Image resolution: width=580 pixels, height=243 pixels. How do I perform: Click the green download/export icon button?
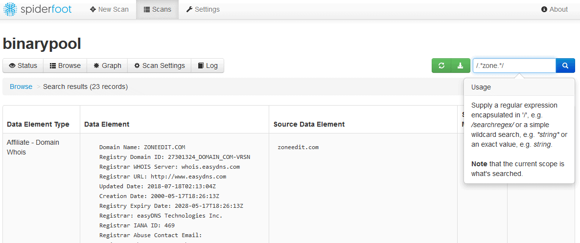(x=460, y=66)
